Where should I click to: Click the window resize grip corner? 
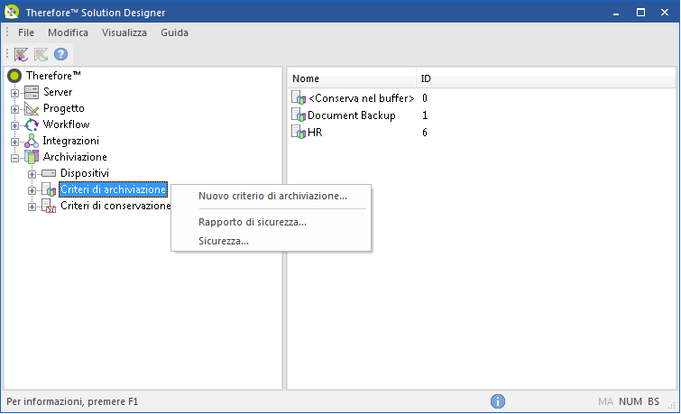click(671, 405)
